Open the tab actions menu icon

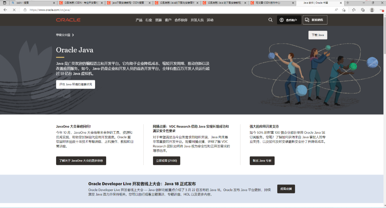point(4,3)
